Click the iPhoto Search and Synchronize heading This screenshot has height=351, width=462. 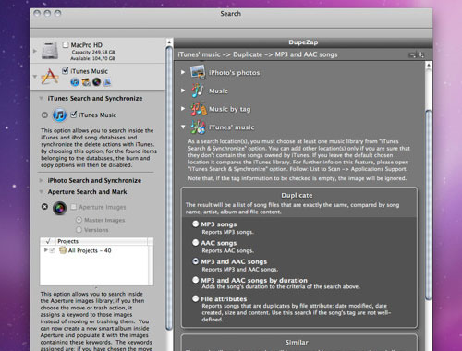point(94,180)
